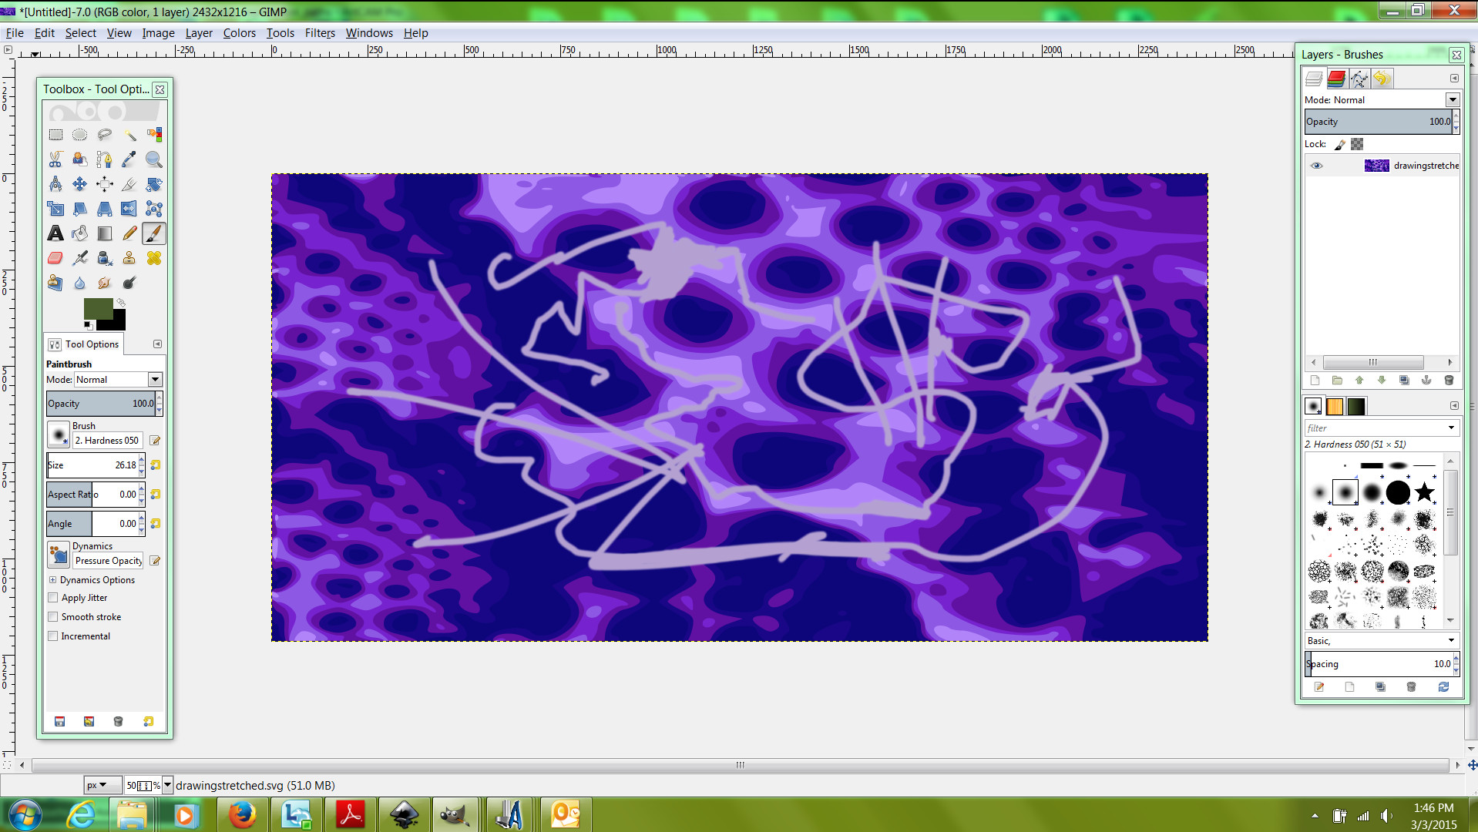The height and width of the screenshot is (832, 1478).
Task: Select the Color Picker tool
Action: [x=129, y=159]
